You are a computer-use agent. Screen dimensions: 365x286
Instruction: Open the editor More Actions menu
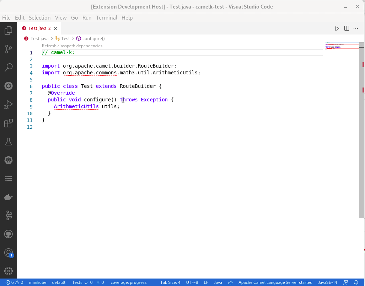(356, 28)
